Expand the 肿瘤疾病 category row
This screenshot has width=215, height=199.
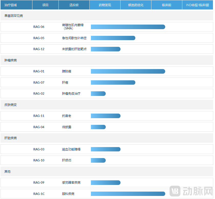click(10, 60)
